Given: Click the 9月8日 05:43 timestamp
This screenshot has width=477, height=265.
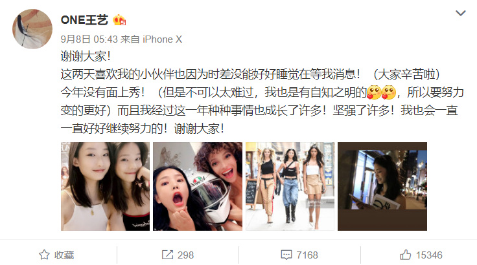Looking at the screenshot, I should [x=89, y=39].
